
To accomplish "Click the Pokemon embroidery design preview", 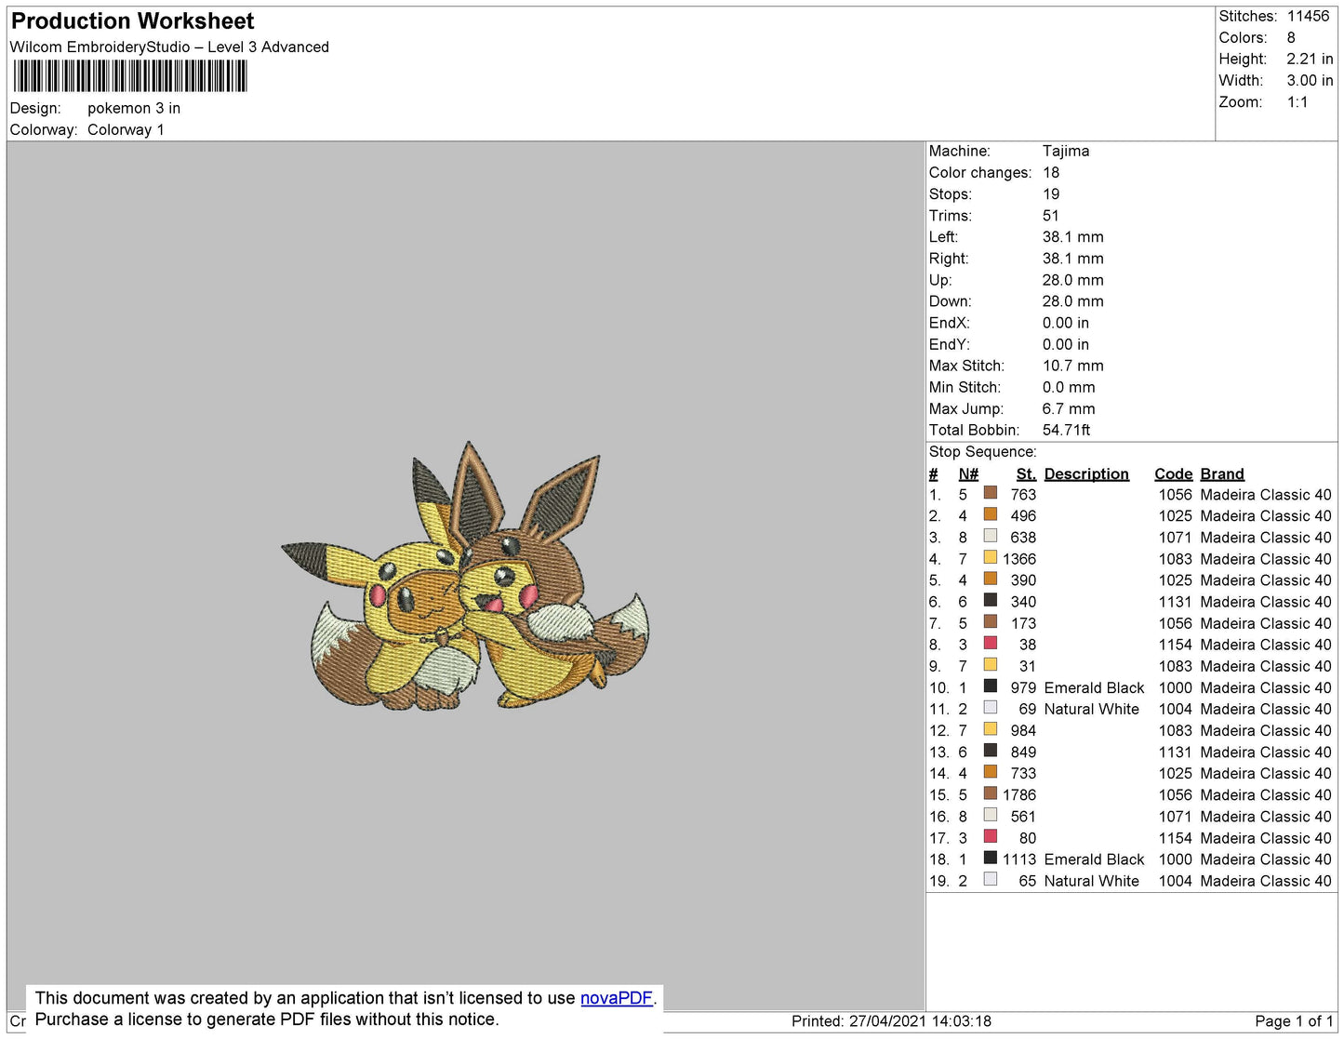I will point(465,577).
